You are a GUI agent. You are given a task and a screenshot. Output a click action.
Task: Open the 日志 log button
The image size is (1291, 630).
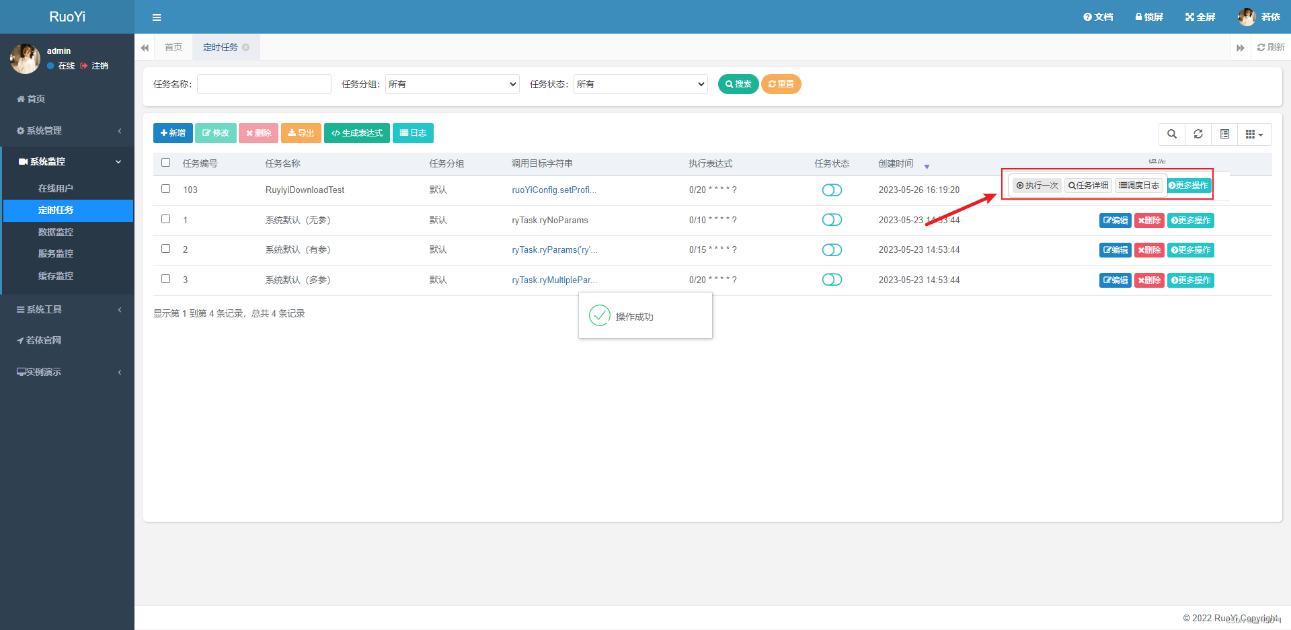pos(413,133)
